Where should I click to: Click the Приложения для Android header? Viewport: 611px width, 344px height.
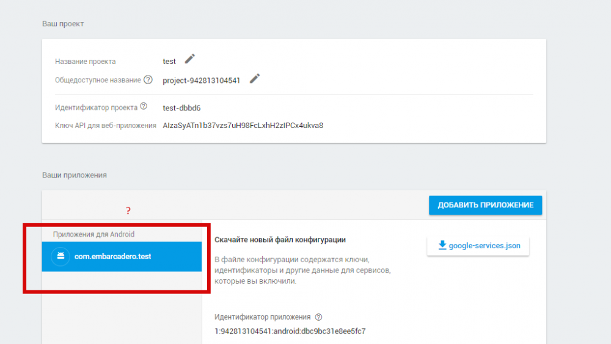click(x=93, y=234)
